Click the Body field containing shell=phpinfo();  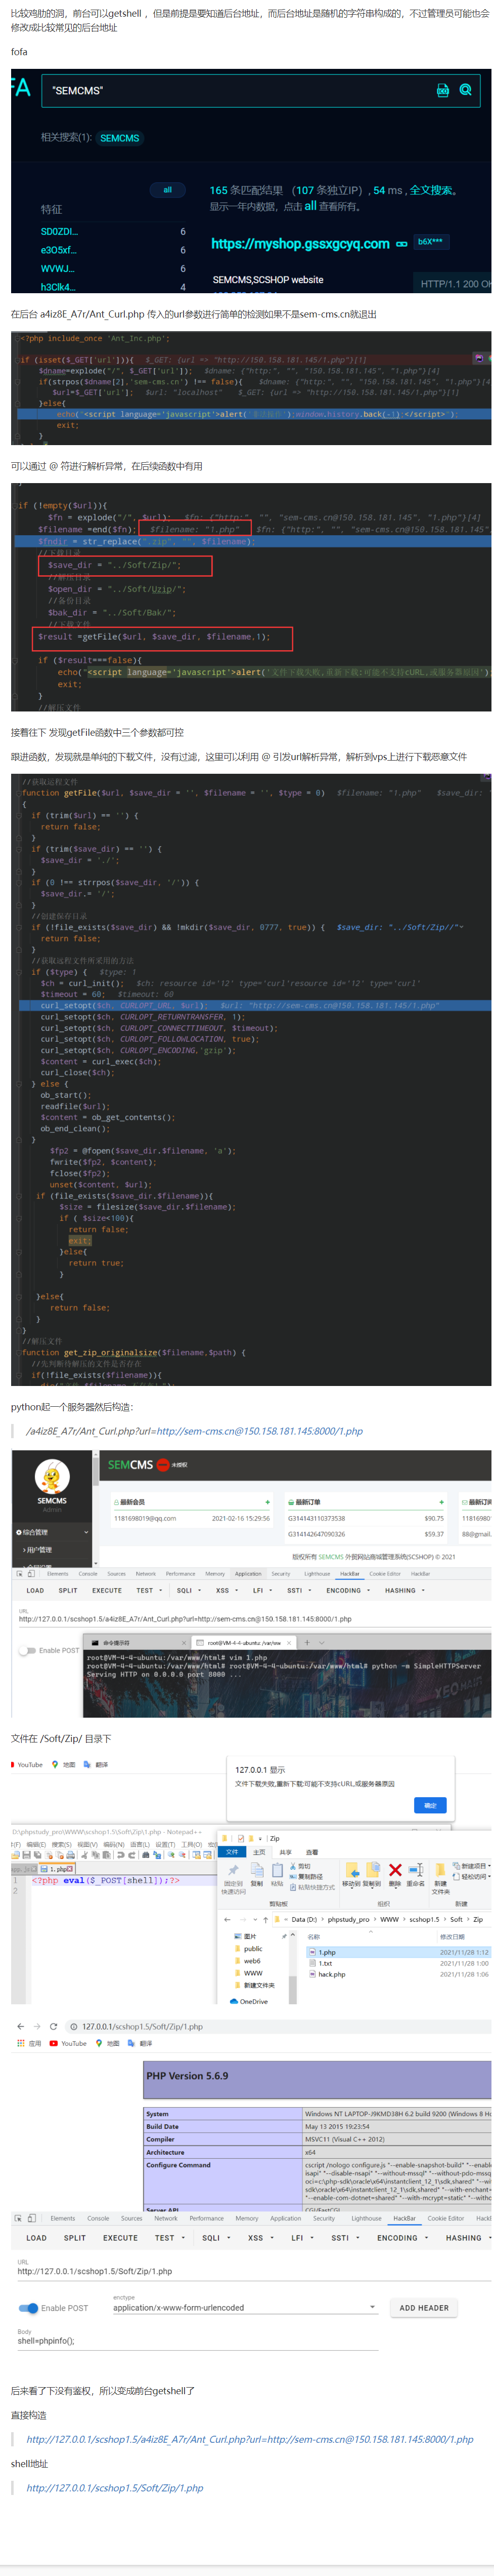(x=198, y=2341)
